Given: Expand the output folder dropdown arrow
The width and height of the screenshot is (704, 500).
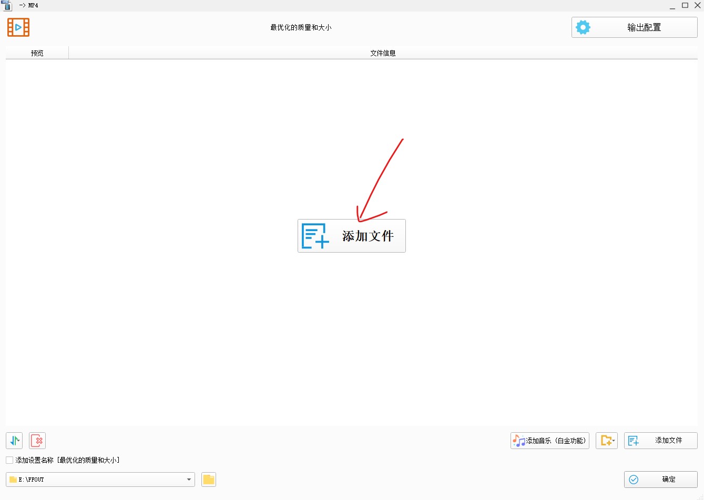Looking at the screenshot, I should click(x=189, y=480).
